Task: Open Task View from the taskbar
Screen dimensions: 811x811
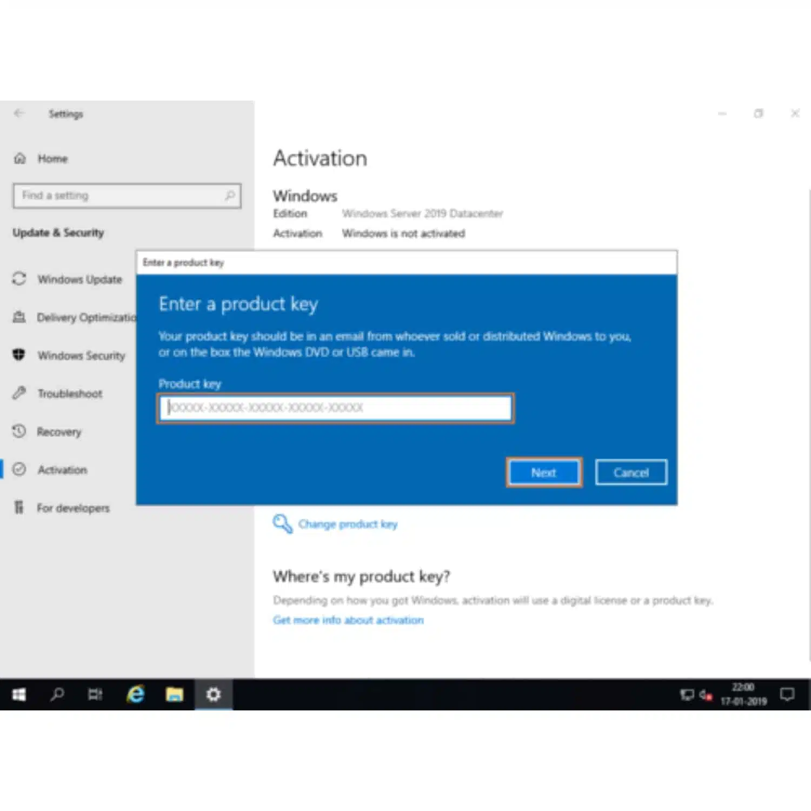Action: point(95,694)
